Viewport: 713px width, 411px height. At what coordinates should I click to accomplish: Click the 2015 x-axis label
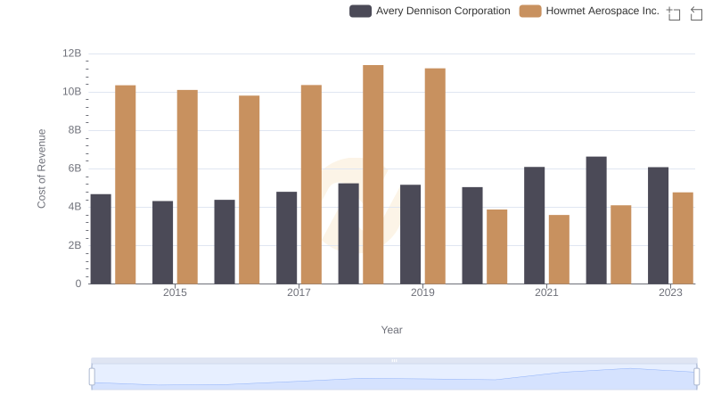click(175, 292)
